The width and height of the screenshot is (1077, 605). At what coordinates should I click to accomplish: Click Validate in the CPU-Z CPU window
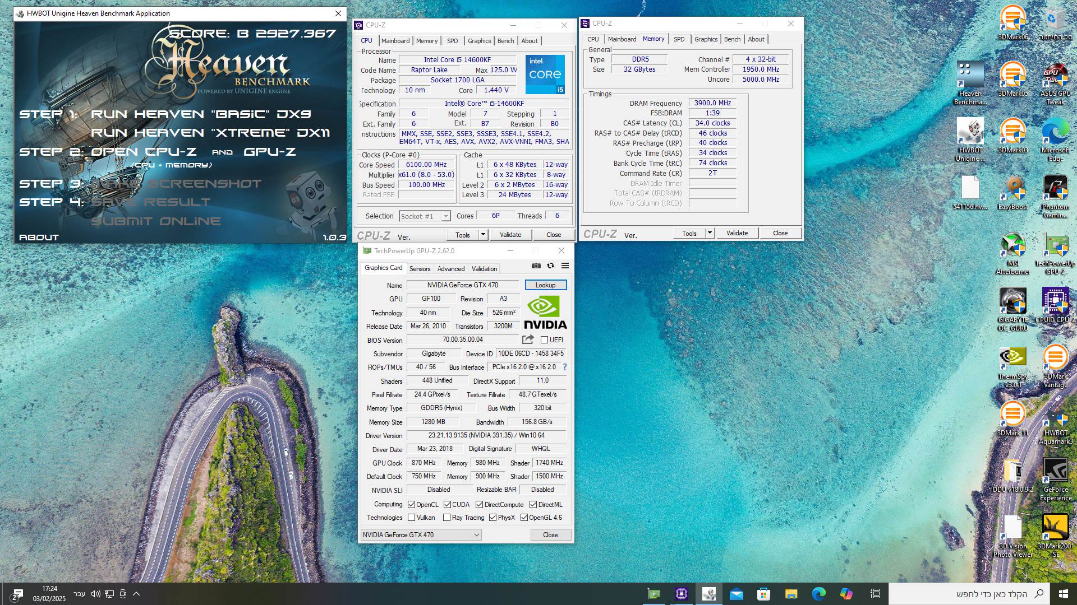510,235
